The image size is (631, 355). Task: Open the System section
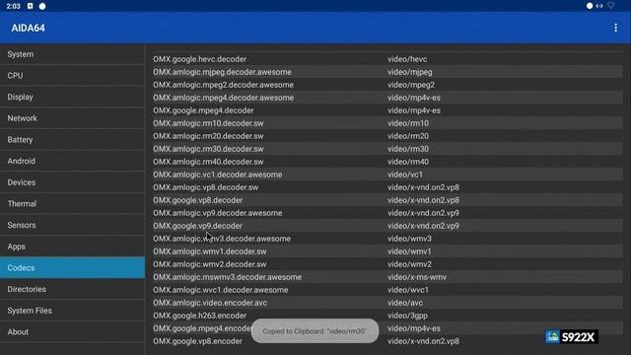click(x=72, y=54)
